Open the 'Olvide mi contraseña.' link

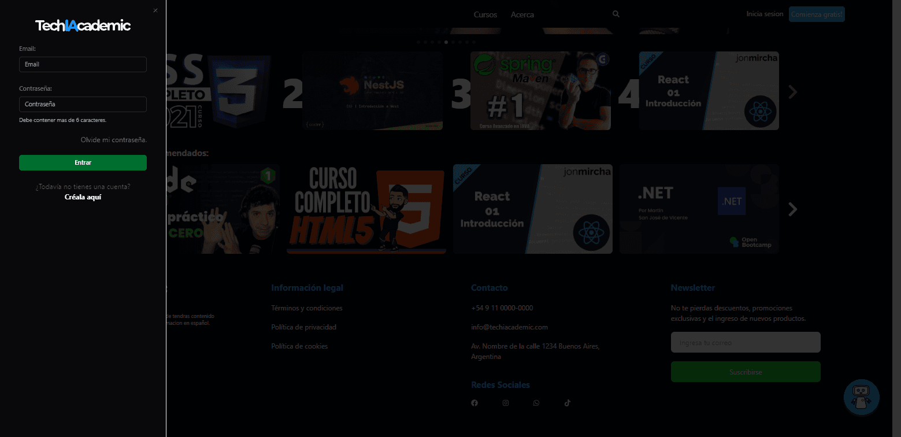114,140
